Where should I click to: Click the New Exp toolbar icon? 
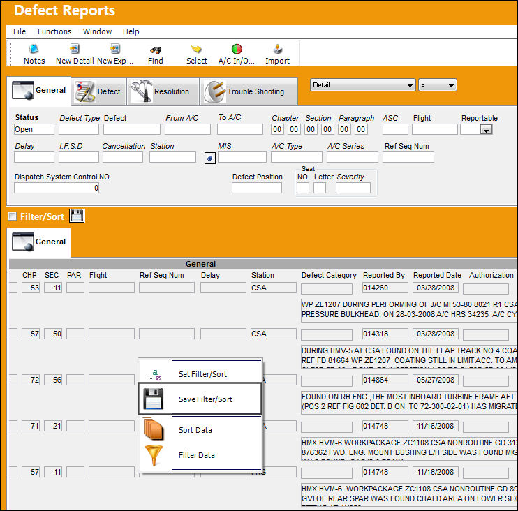(115, 50)
